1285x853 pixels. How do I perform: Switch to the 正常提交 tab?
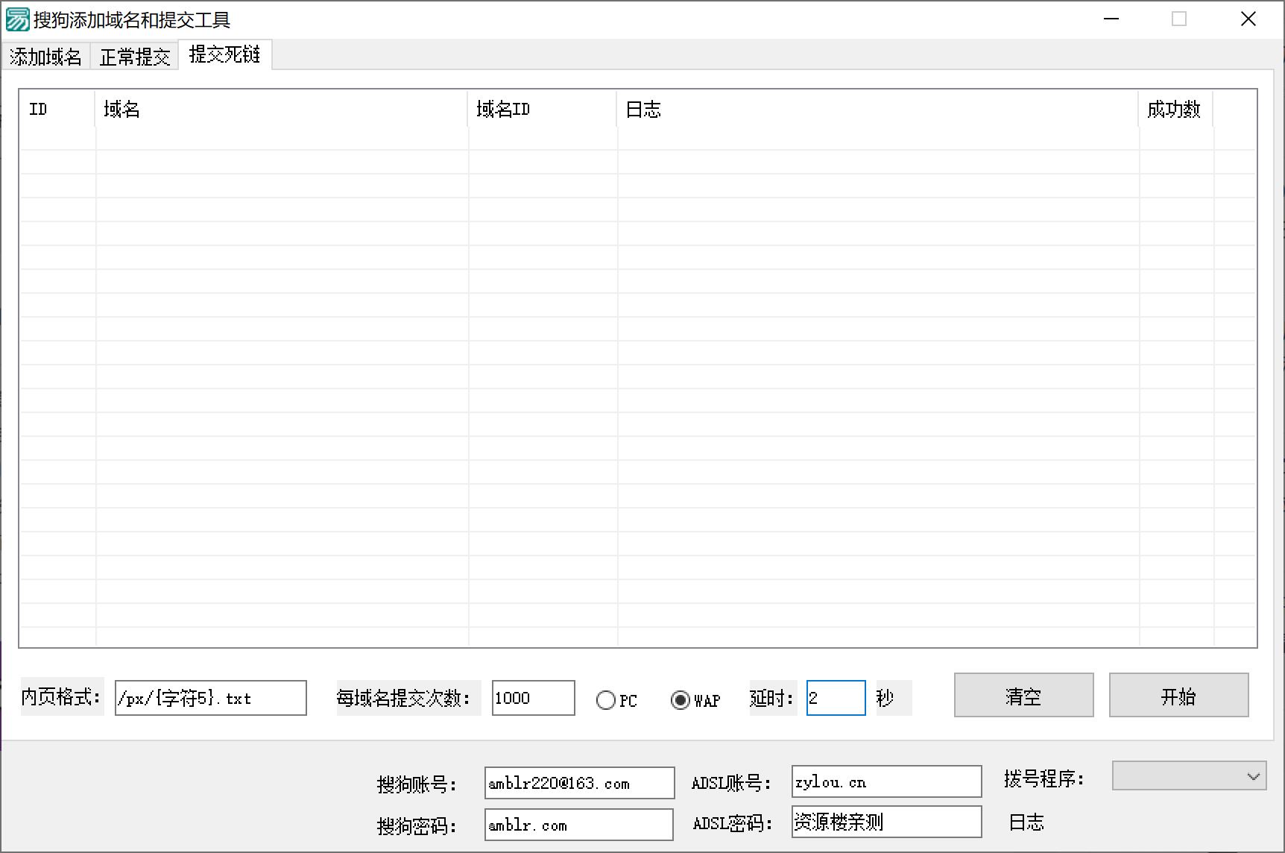tap(135, 56)
